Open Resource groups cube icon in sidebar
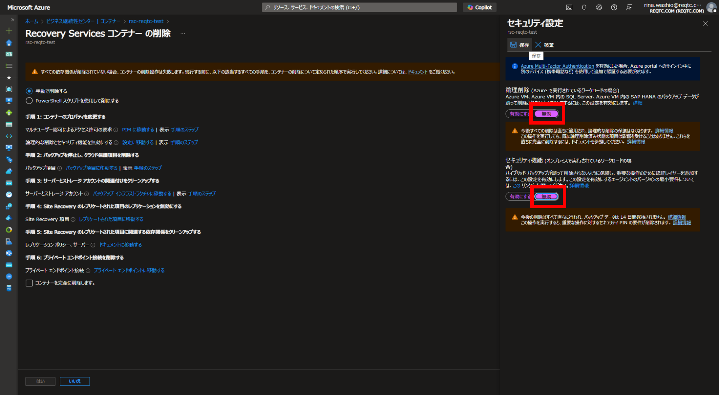The height and width of the screenshot is (395, 719). click(x=9, y=89)
